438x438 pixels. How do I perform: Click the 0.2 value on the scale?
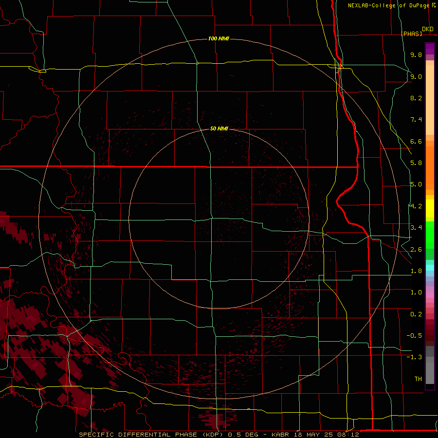[x=416, y=314]
